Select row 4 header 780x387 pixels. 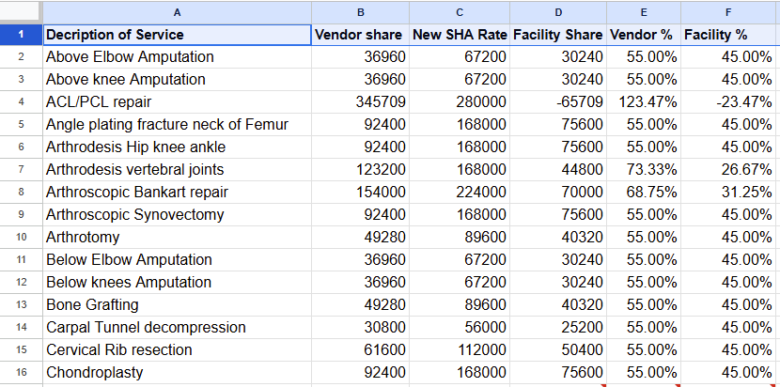point(21,101)
